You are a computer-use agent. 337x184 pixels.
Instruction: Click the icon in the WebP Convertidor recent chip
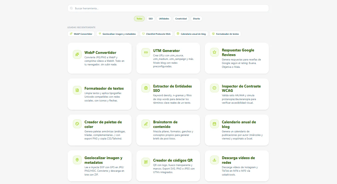[71, 34]
